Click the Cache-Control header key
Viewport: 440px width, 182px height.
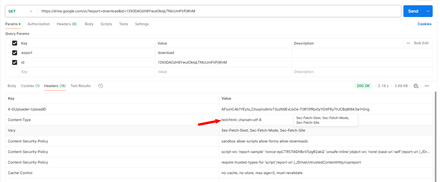click(x=20, y=173)
